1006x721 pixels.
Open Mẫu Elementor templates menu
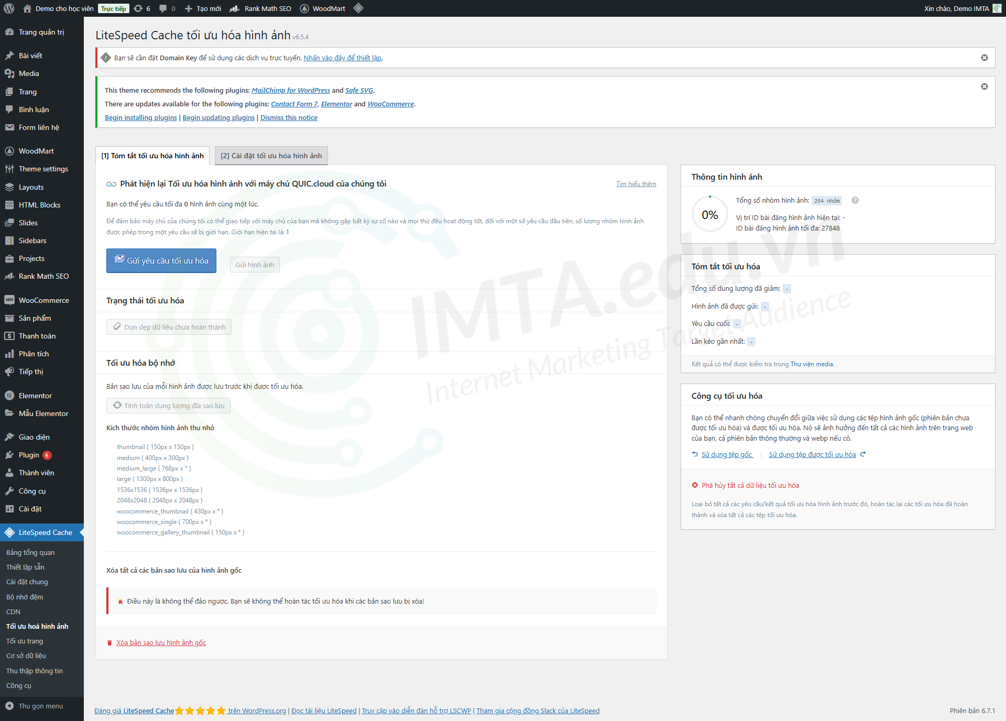42,413
